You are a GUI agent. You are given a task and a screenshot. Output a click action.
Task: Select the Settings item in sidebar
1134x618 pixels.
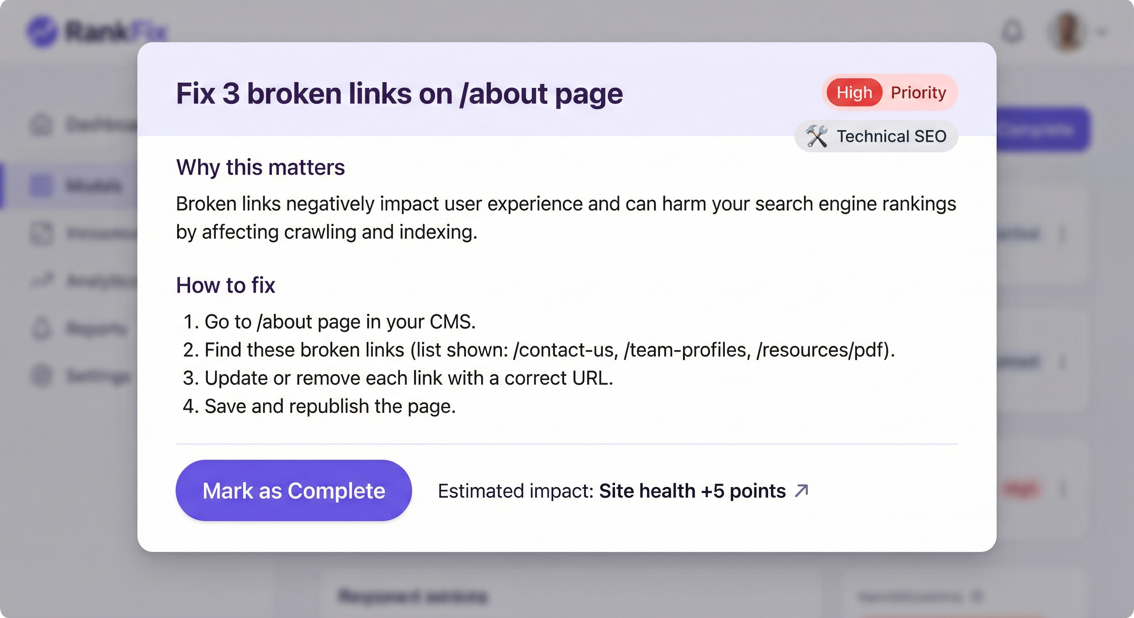pyautogui.click(x=81, y=376)
